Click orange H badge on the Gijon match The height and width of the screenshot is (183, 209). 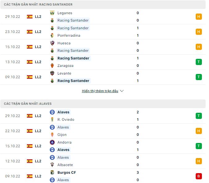pos(198,131)
